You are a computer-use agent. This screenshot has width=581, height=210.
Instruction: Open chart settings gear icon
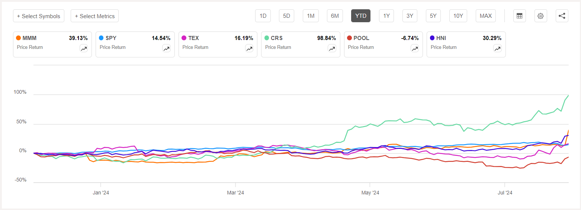(540, 16)
